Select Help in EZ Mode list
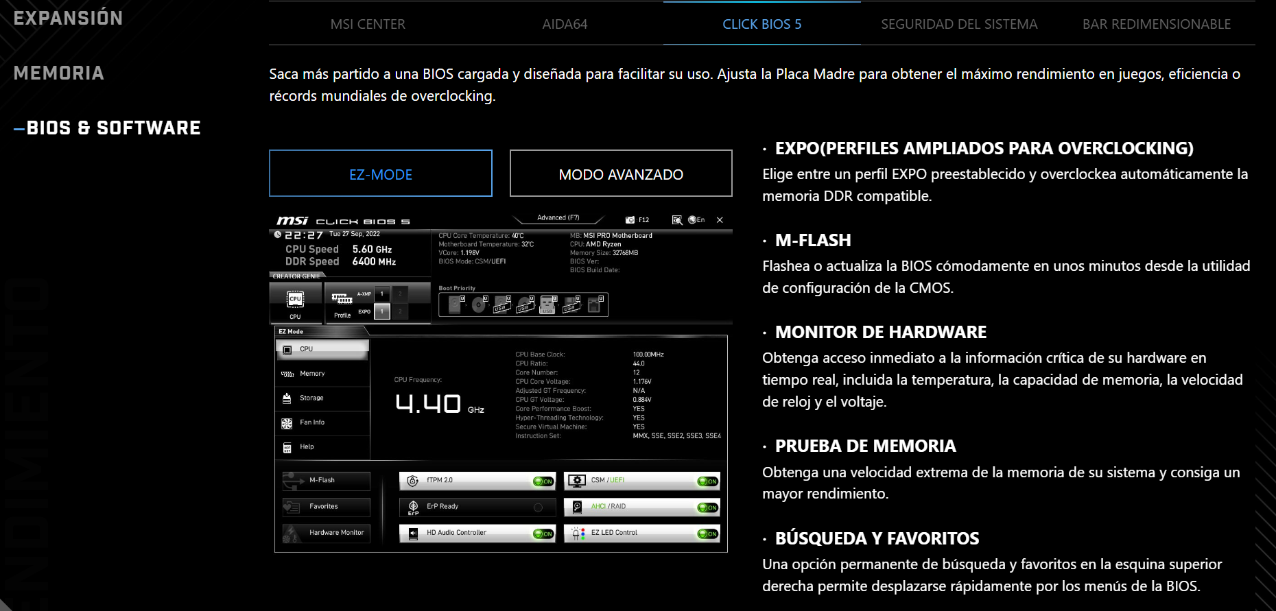The image size is (1276, 611). click(322, 446)
